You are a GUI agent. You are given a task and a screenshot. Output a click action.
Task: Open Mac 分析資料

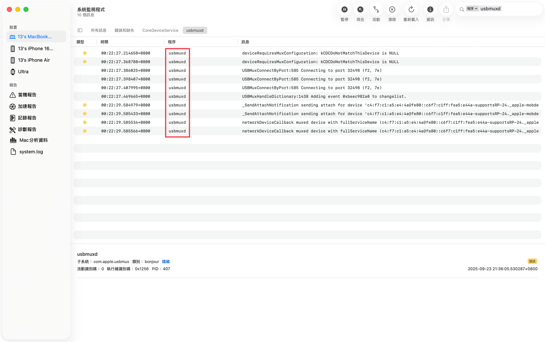[36, 140]
